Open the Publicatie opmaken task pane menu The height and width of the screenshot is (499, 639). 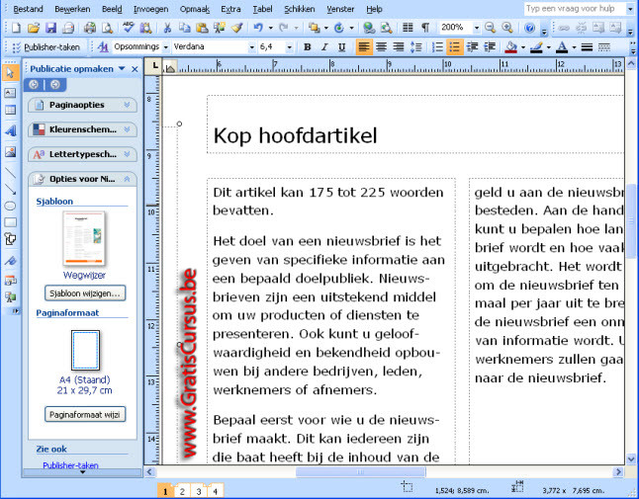[x=122, y=69]
